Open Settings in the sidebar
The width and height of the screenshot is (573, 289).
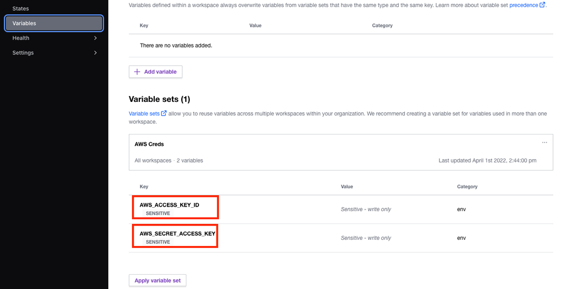pyautogui.click(x=23, y=53)
